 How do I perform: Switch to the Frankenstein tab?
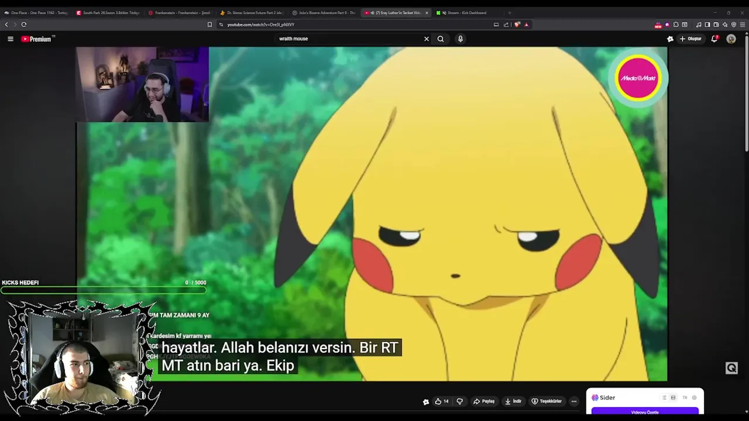180,12
